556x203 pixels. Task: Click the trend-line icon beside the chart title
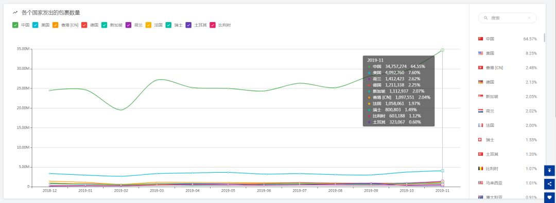coord(15,13)
